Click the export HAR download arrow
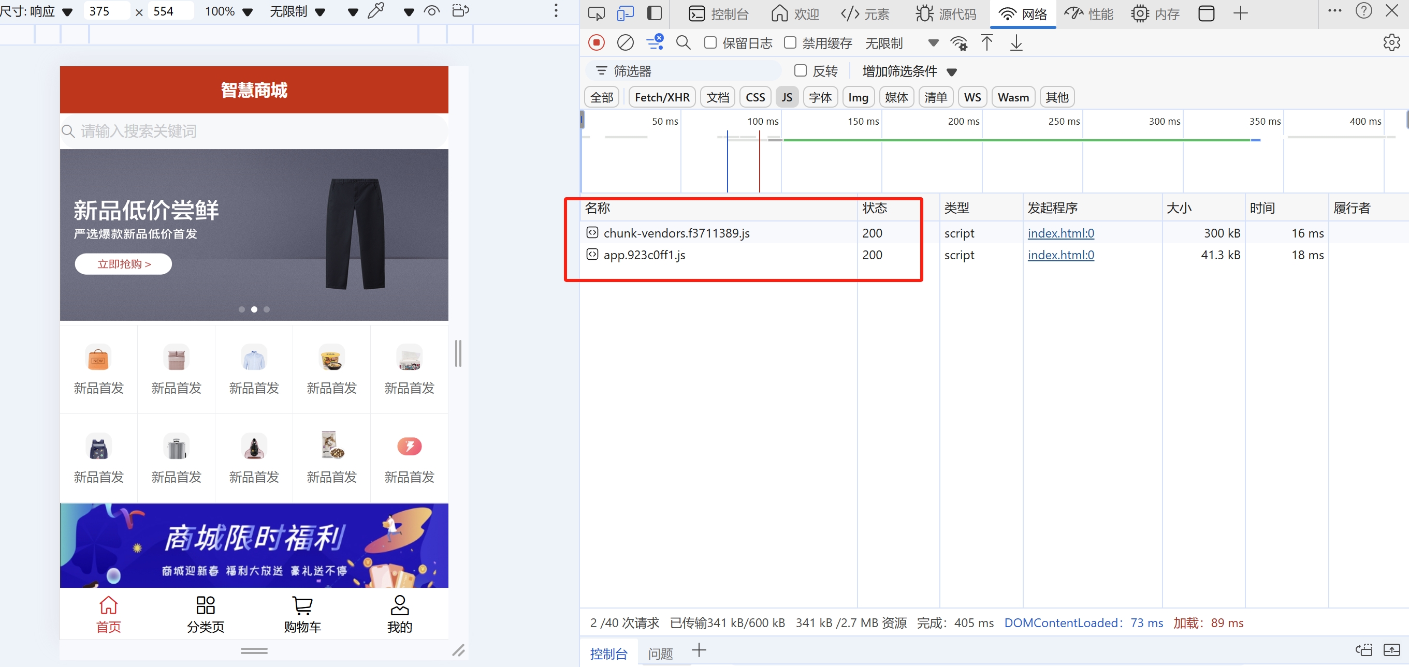 point(1016,42)
